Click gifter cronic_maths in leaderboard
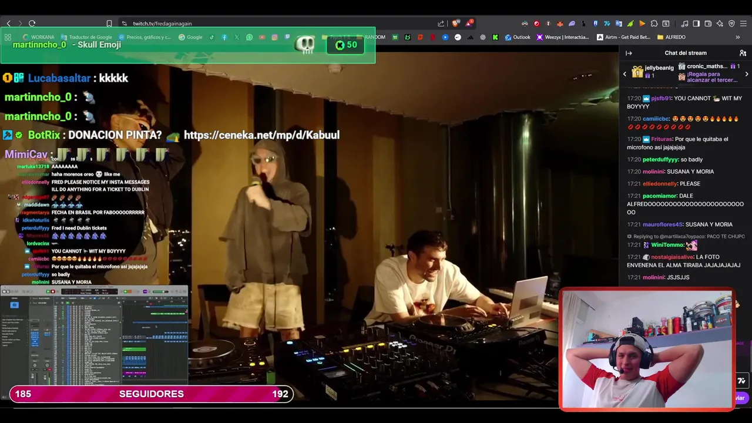Screen dimensions: 752x423 coord(707,66)
